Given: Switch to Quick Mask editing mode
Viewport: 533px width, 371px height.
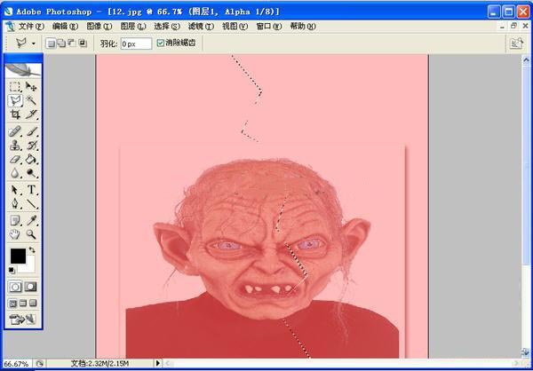Looking at the screenshot, I should tap(30, 287).
